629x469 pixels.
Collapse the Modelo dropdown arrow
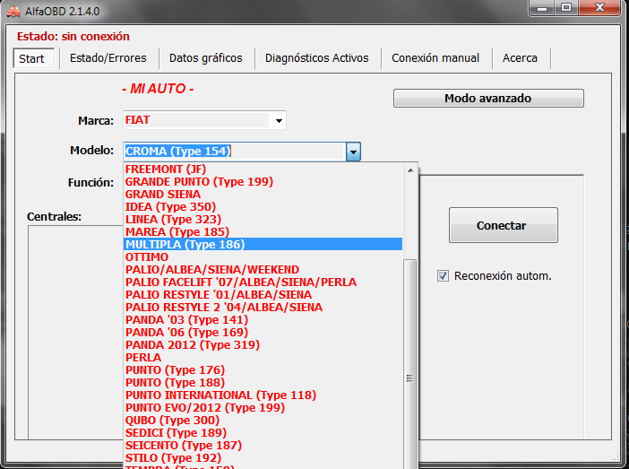tap(353, 152)
